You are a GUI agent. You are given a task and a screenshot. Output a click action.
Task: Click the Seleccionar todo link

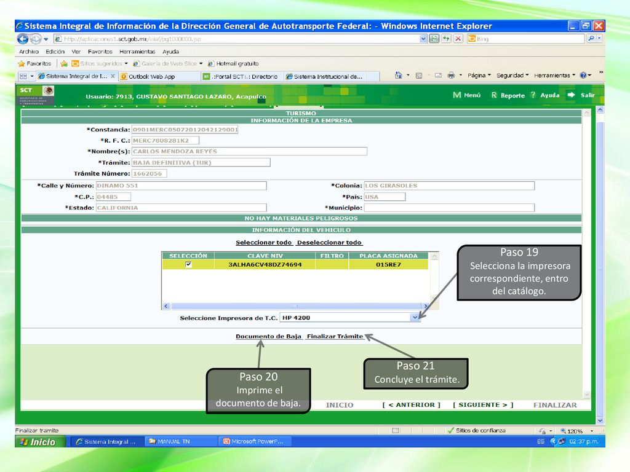tap(263, 242)
